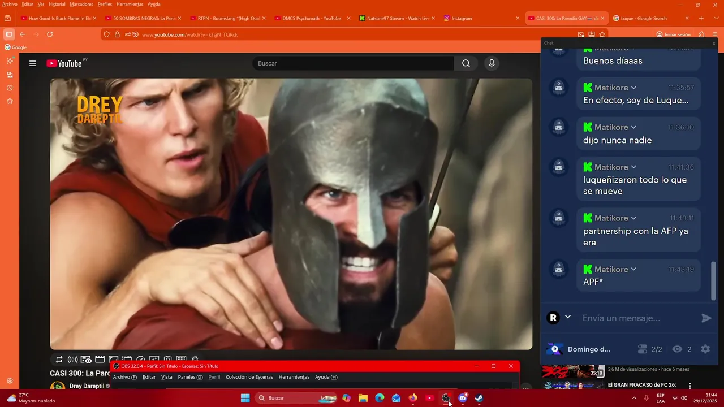Open the Firefox application hamburger menu
The height and width of the screenshot is (407, 724).
pyautogui.click(x=716, y=34)
